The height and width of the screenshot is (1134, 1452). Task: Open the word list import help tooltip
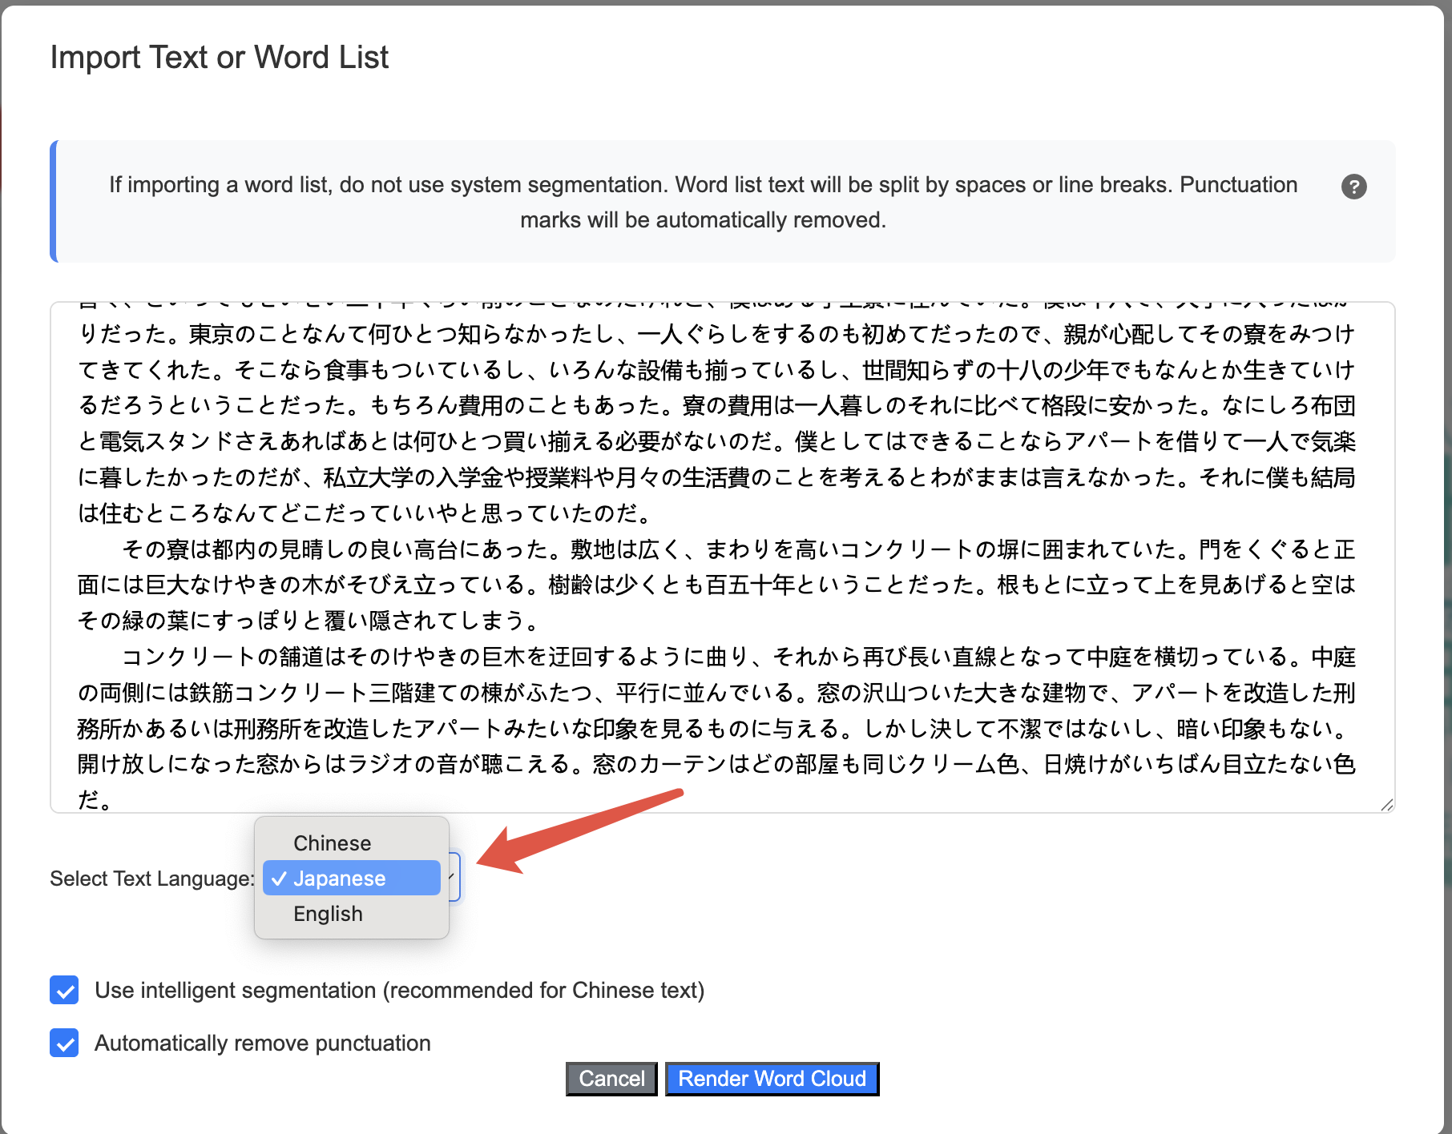pos(1353,187)
